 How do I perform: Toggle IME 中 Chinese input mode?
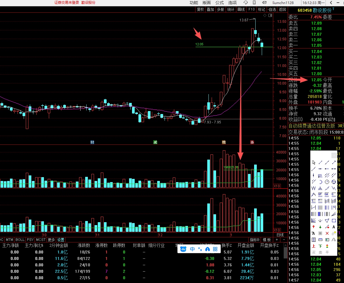(x=192, y=249)
